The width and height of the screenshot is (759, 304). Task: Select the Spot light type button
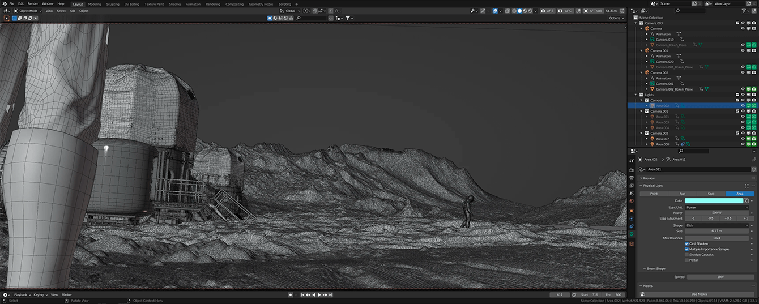tap(711, 194)
